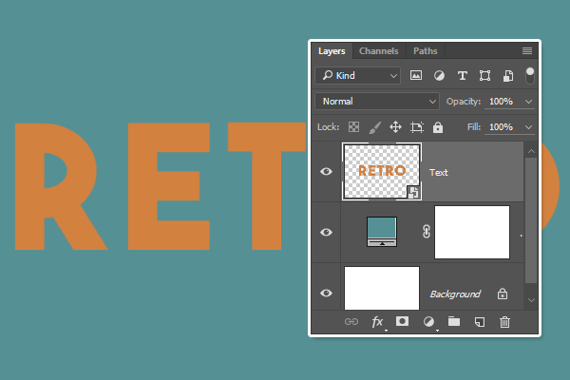
Task: Add a layer style with fx
Action: pos(378,321)
